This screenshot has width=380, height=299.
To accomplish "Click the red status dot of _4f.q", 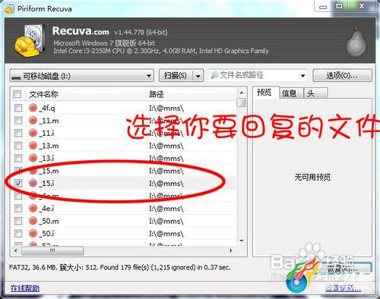I will point(33,108).
